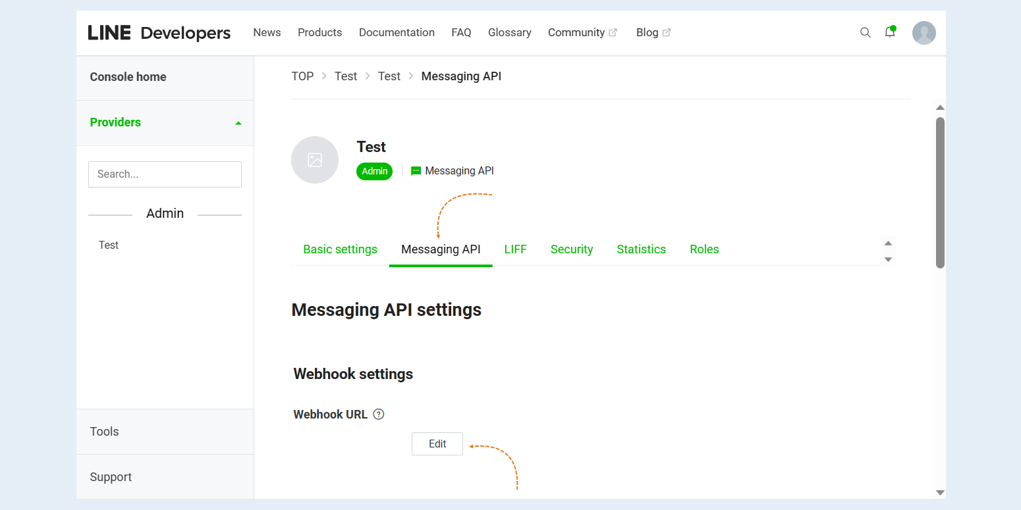Click the green Messaging API chat icon
The image size is (1021, 510).
(x=416, y=171)
